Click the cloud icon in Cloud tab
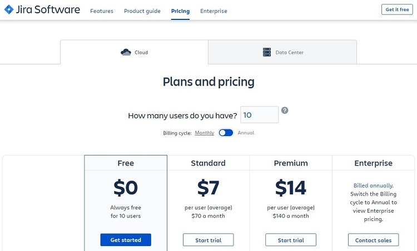Image resolution: width=417 pixels, height=251 pixels. click(126, 52)
